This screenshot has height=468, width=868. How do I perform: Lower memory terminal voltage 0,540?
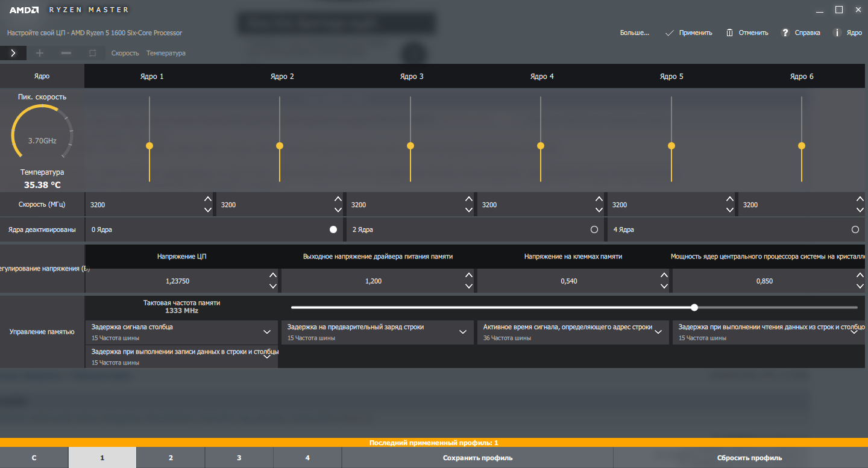coord(664,286)
